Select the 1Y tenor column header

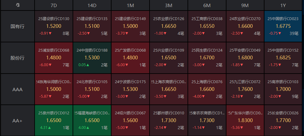(x=283, y=5)
